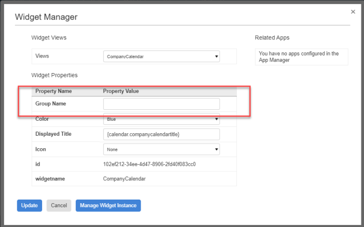Click the Related Apps heading
The image size is (364, 227).
click(272, 38)
